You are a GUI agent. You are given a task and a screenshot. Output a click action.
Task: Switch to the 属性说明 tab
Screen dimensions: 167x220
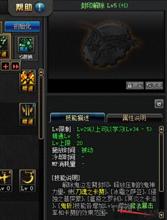click(134, 118)
